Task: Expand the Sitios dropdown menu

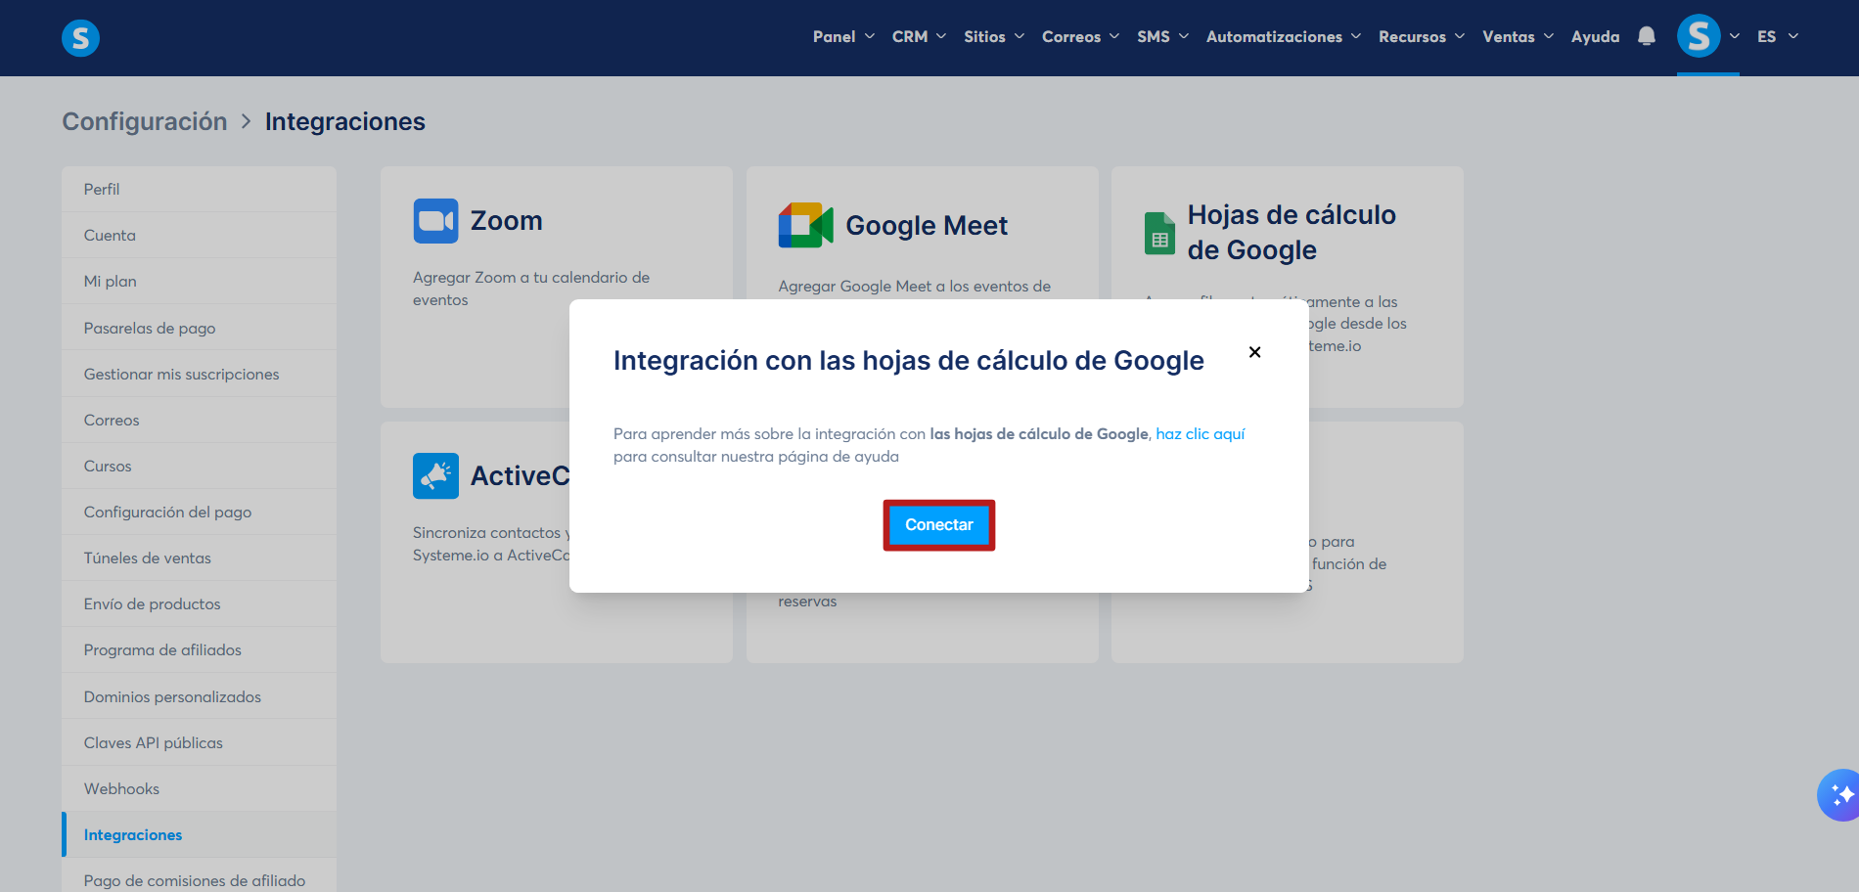Action: (994, 36)
